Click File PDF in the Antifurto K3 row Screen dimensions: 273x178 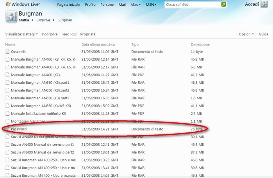pyautogui.click(x=137, y=114)
